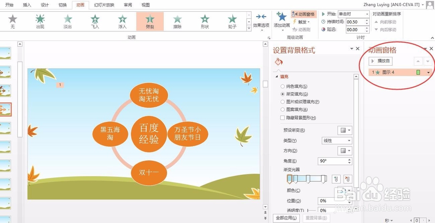The height and width of the screenshot is (223, 435).
Task: Open the Zhang Luying account menu
Action: click(394, 5)
